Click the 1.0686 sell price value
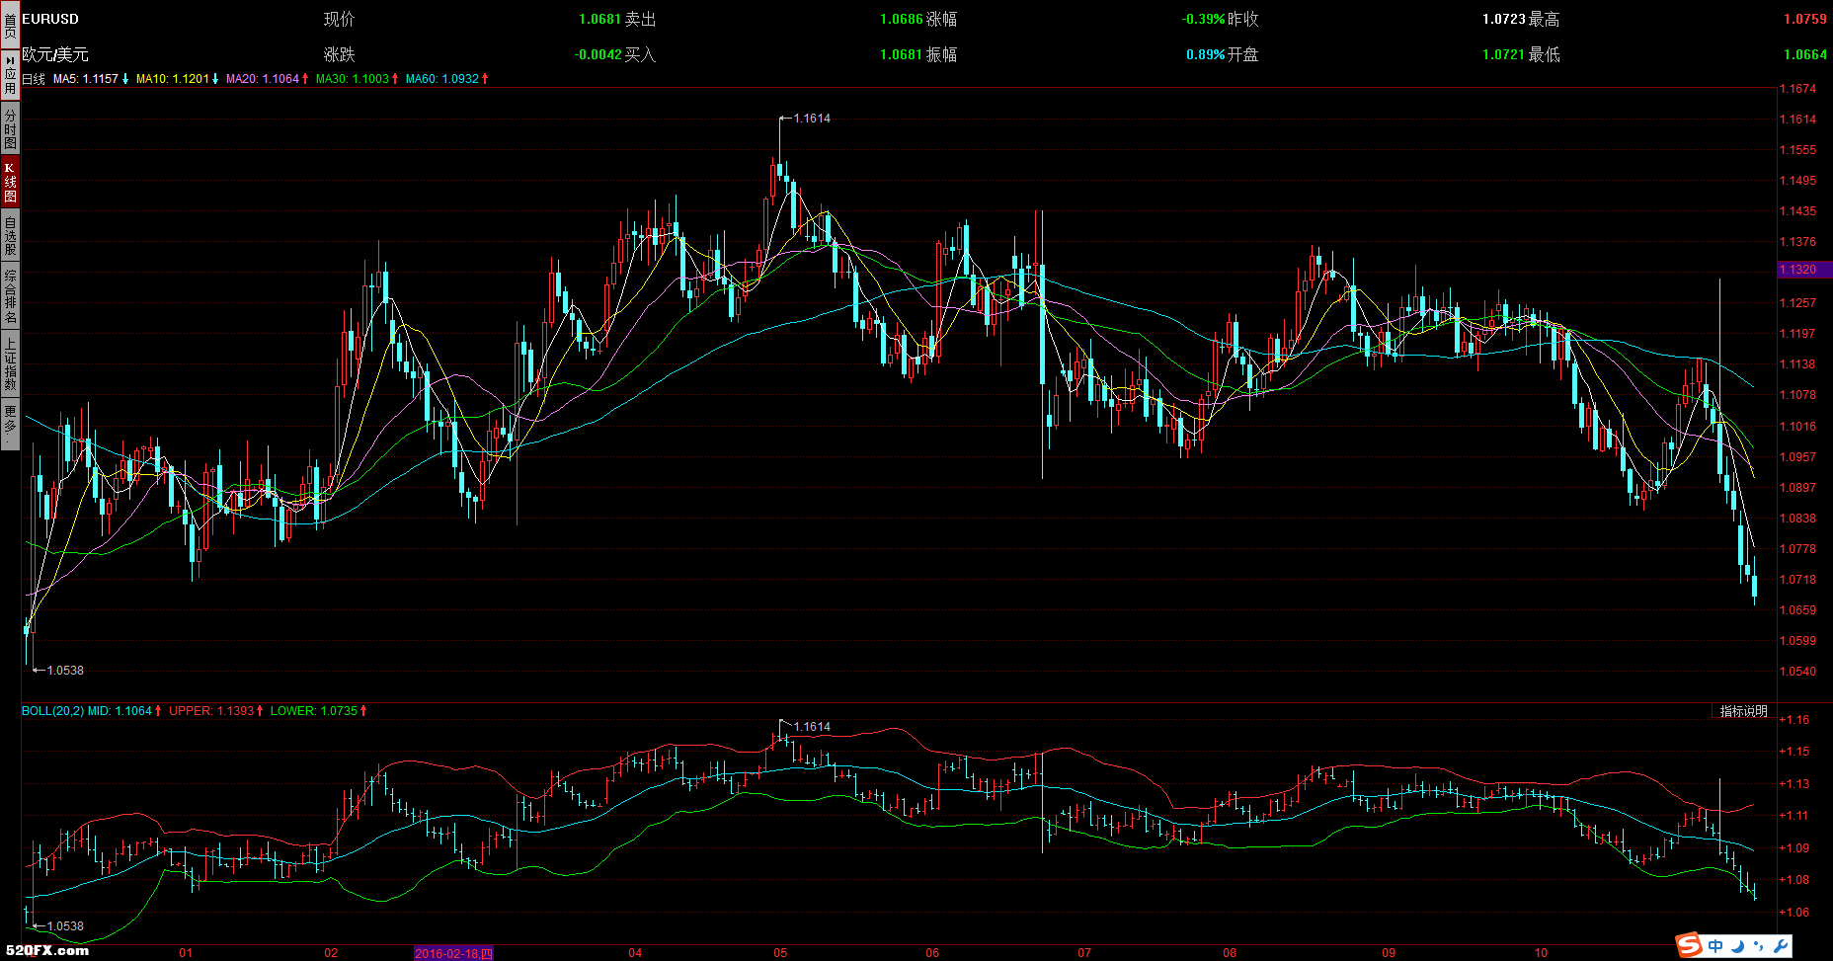This screenshot has height=961, width=1833. pyautogui.click(x=902, y=19)
